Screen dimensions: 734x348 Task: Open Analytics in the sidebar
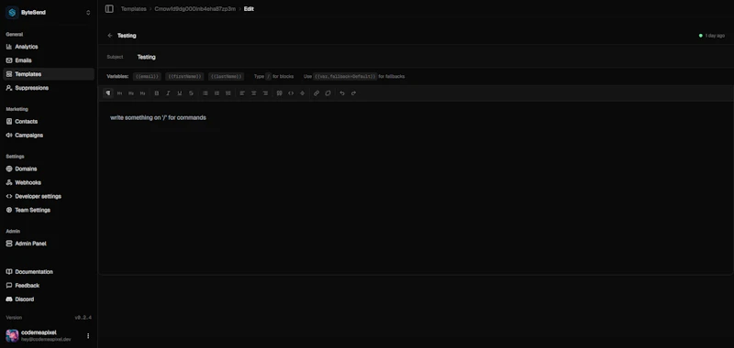[x=49, y=47]
